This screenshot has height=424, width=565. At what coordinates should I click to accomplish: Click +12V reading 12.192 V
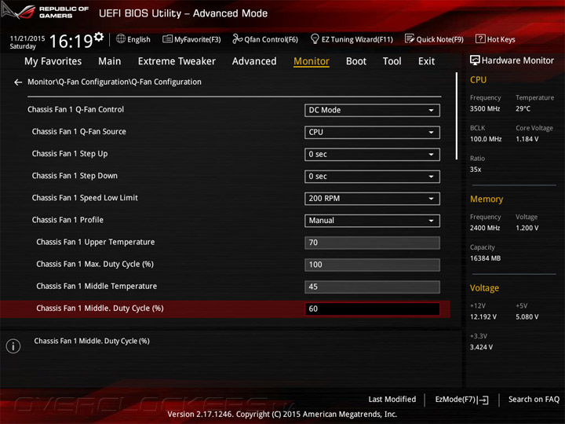click(x=483, y=317)
